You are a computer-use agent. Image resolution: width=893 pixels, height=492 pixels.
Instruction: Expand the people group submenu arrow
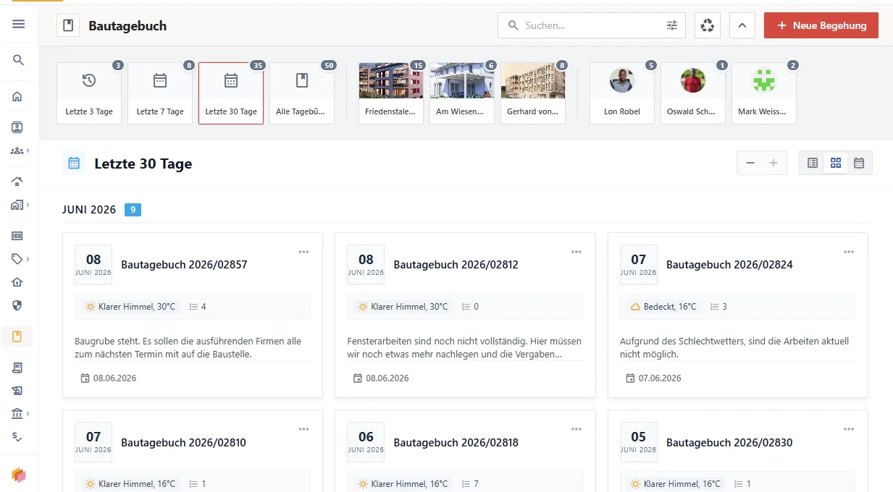pyautogui.click(x=28, y=150)
